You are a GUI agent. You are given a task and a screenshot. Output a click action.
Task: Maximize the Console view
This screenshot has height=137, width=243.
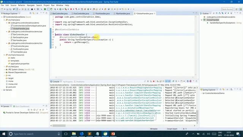[196, 81]
